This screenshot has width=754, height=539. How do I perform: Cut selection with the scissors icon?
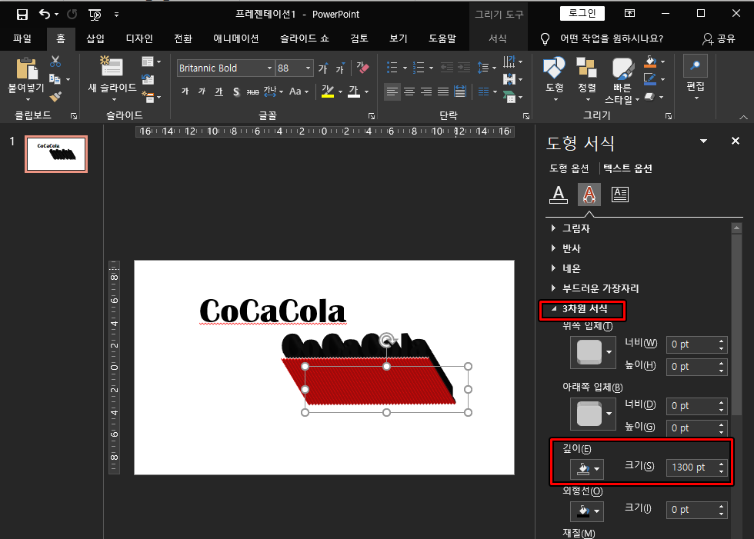[x=55, y=62]
